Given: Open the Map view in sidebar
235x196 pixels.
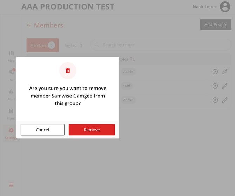Looking at the screenshot, I should [x=11, y=54].
